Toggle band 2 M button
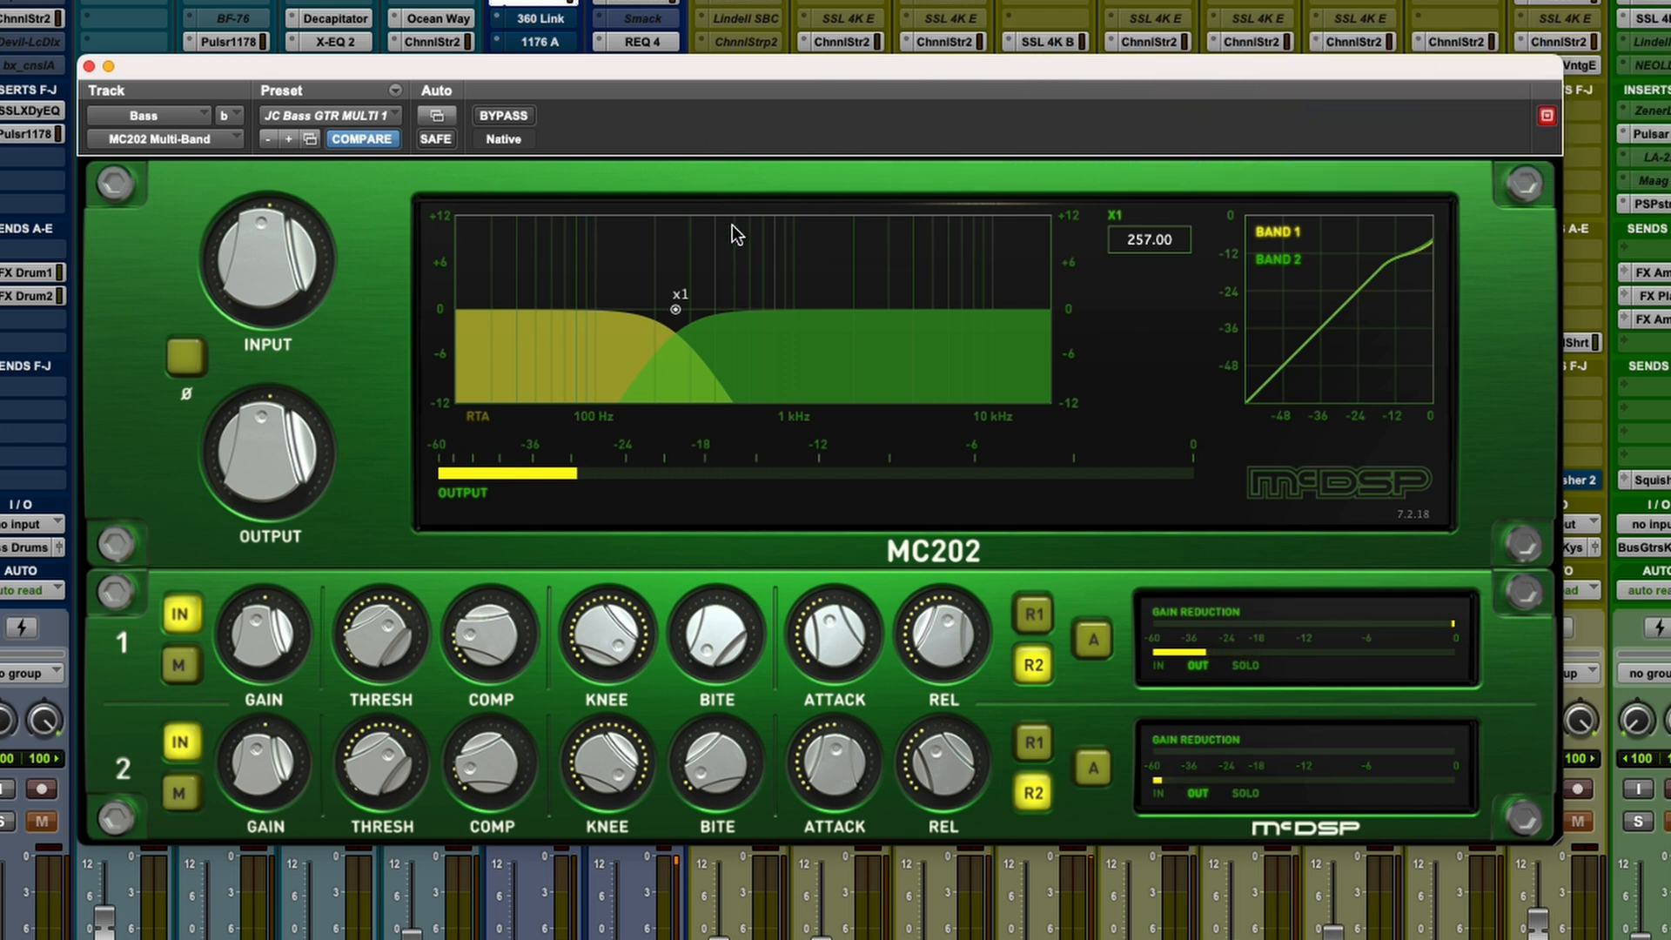 (x=180, y=794)
